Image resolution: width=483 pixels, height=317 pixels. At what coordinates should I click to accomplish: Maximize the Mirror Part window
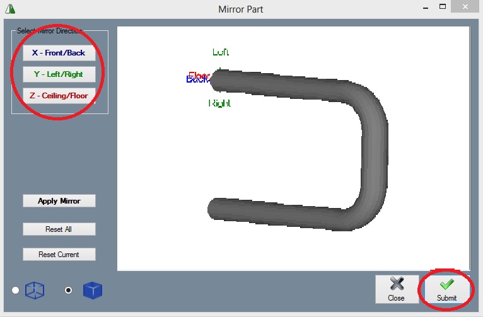point(442,8)
